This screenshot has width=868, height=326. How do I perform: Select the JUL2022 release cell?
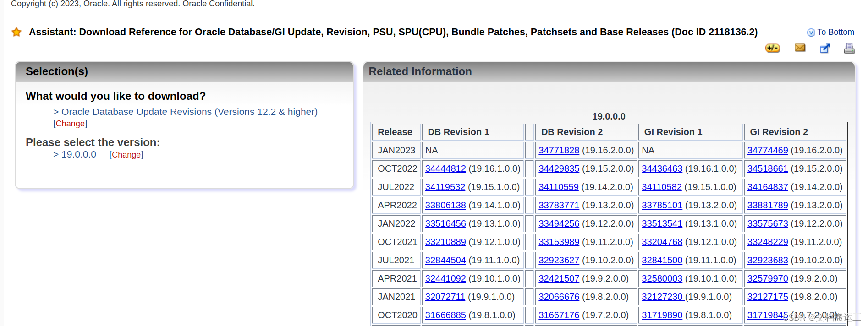[x=396, y=187]
